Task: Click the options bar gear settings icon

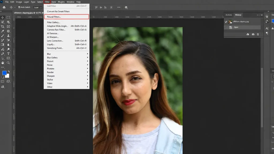Action: 126,7
